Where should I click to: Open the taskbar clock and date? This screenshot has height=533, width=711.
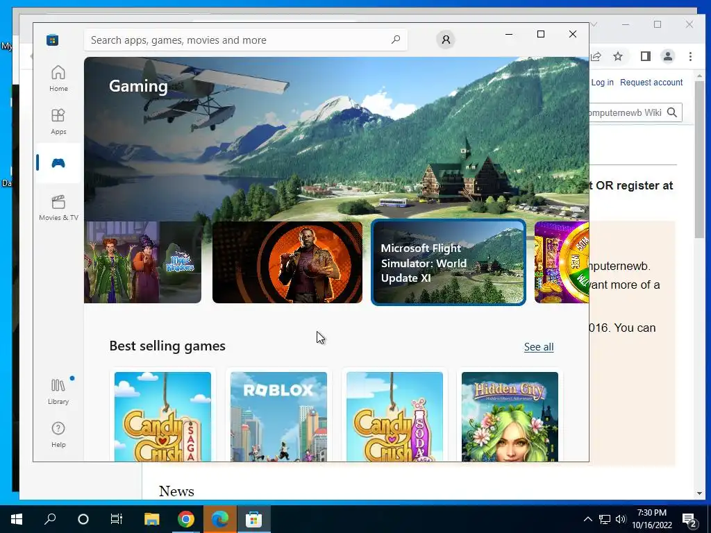[x=652, y=519]
